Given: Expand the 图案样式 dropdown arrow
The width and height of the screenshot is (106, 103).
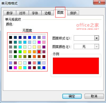Looking at the screenshot, I should pos(97,38).
